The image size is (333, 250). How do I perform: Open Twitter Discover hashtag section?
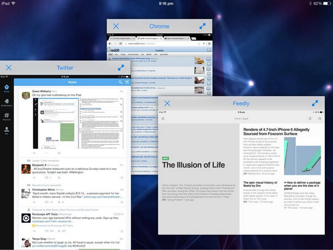[7, 116]
